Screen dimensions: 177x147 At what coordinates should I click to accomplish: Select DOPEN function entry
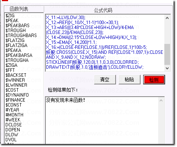click(x=13, y=130)
